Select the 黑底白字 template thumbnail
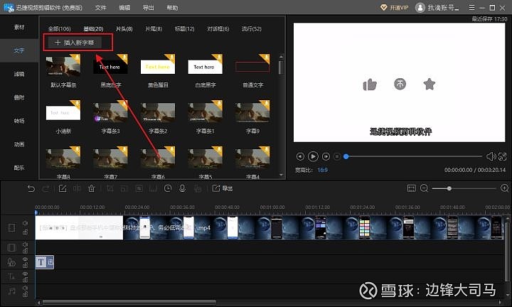 [x=110, y=65]
